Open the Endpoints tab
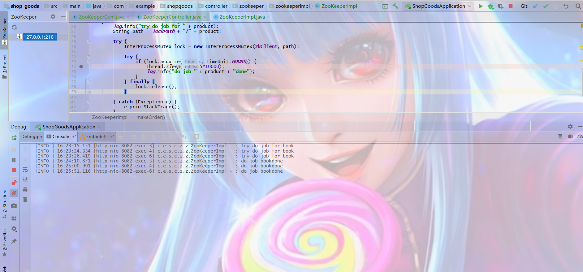 pos(97,136)
